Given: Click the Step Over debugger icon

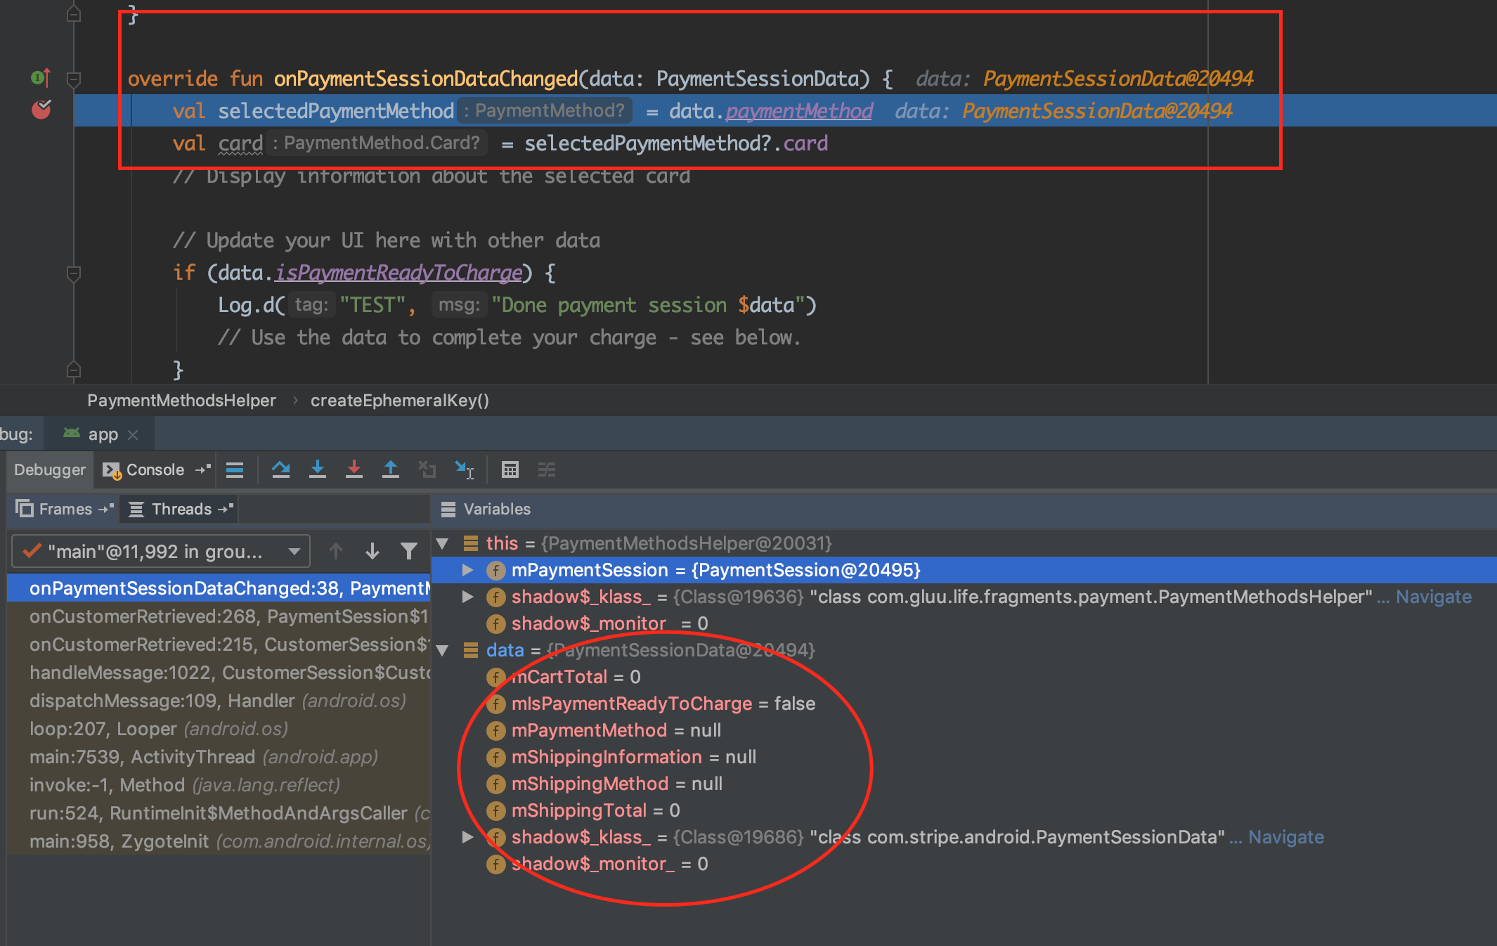Looking at the screenshot, I should (x=281, y=469).
